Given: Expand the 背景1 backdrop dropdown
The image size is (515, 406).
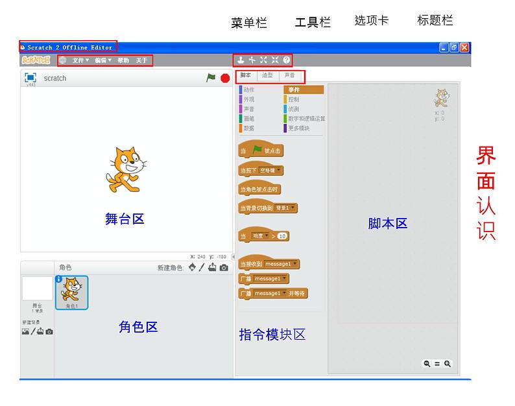Looking at the screenshot, I should tap(293, 208).
